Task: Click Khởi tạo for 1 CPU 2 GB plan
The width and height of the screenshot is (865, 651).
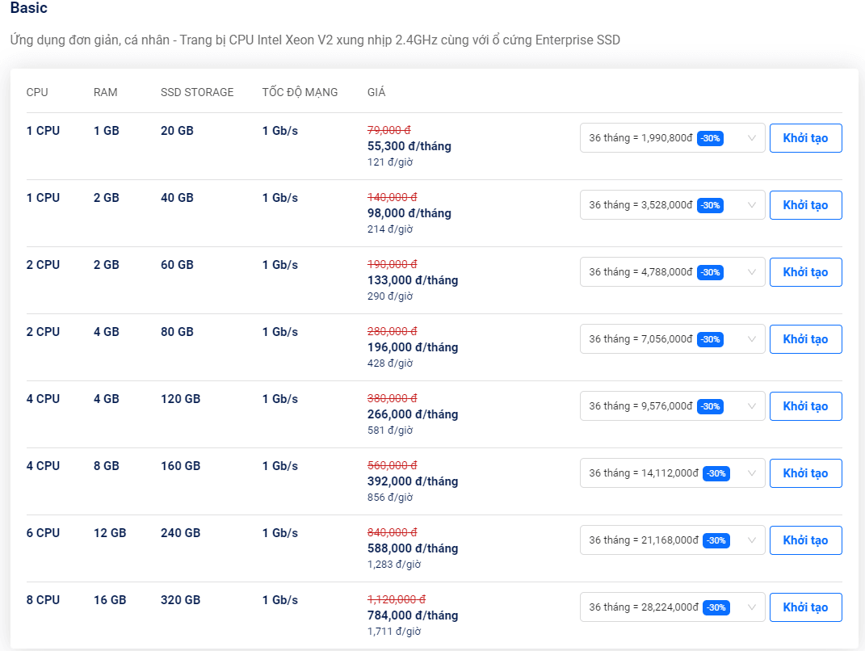Action: 805,205
